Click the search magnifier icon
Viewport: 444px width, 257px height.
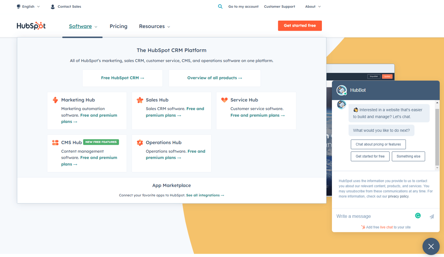[220, 7]
